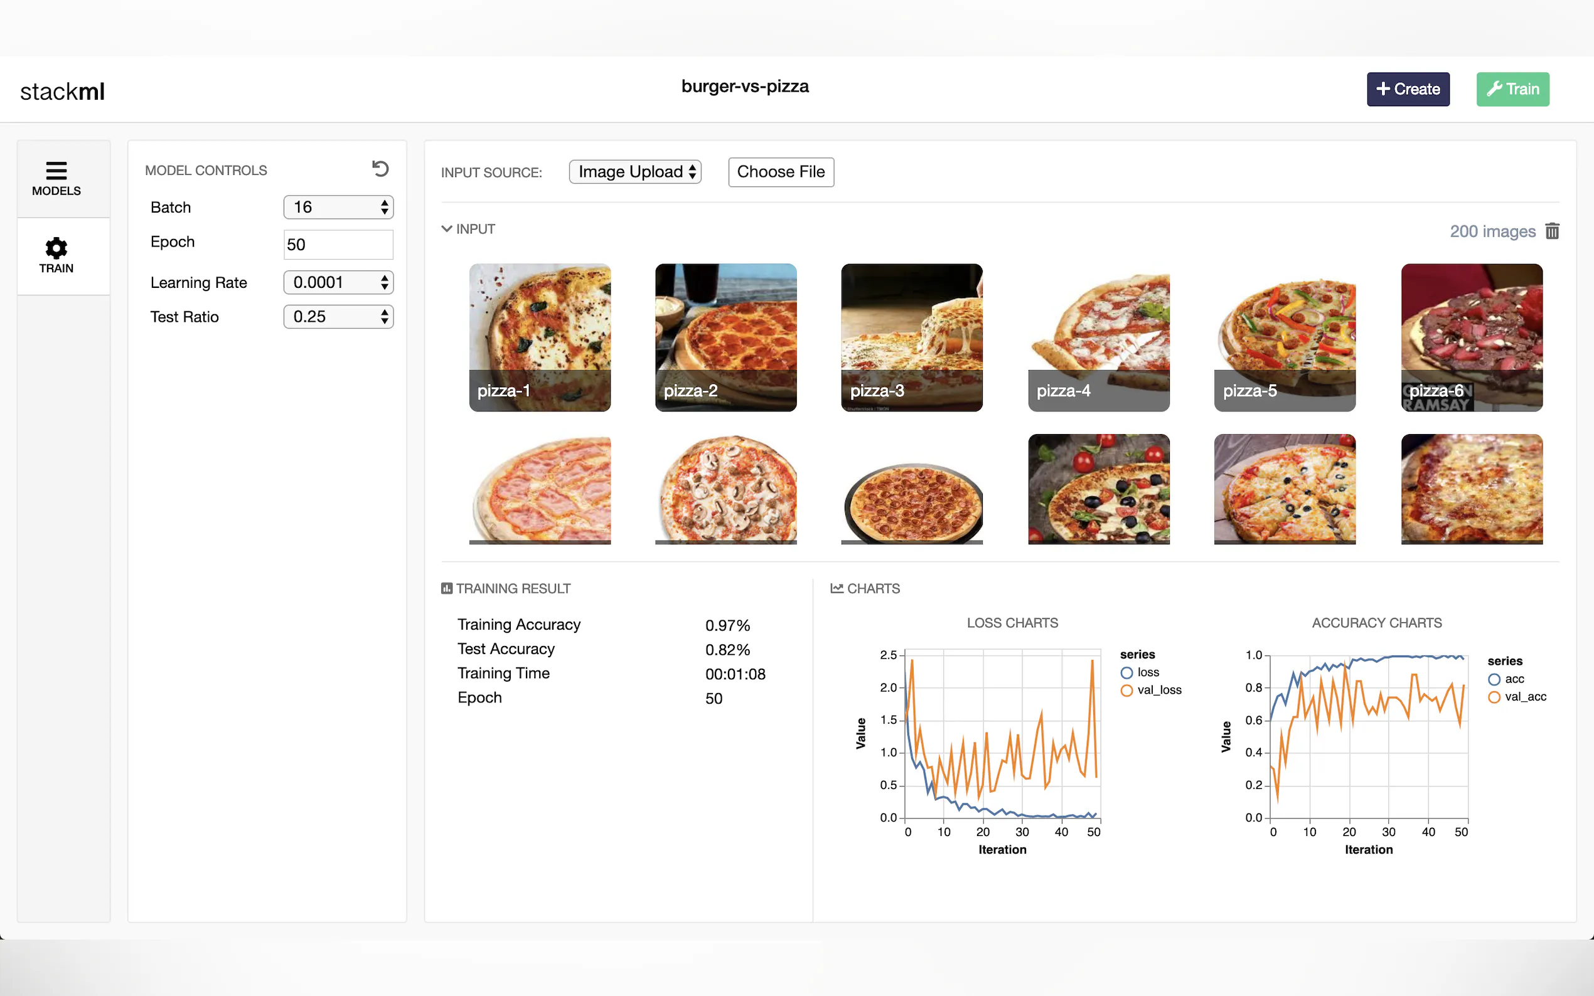Toggle the val_acc series legend circle
Image resolution: width=1594 pixels, height=996 pixels.
[1494, 697]
